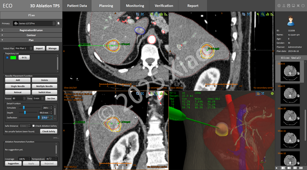Image resolution: width=307 pixels, height=170 pixels.
Task: Choose the angle measurement triangle in sagittal view
Action: tap(272, 14)
